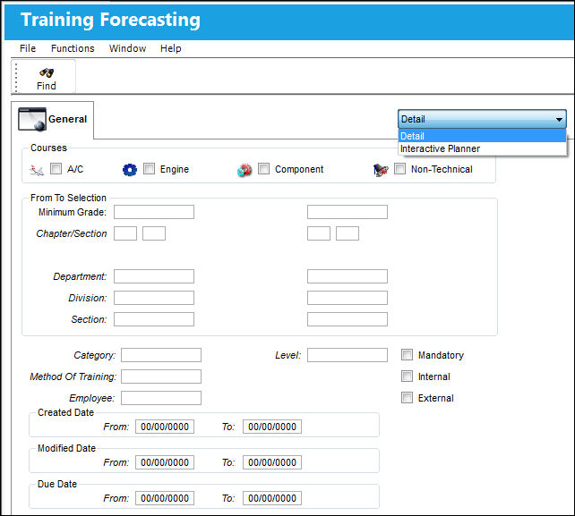Open the Help menu
The image size is (575, 516).
[170, 48]
